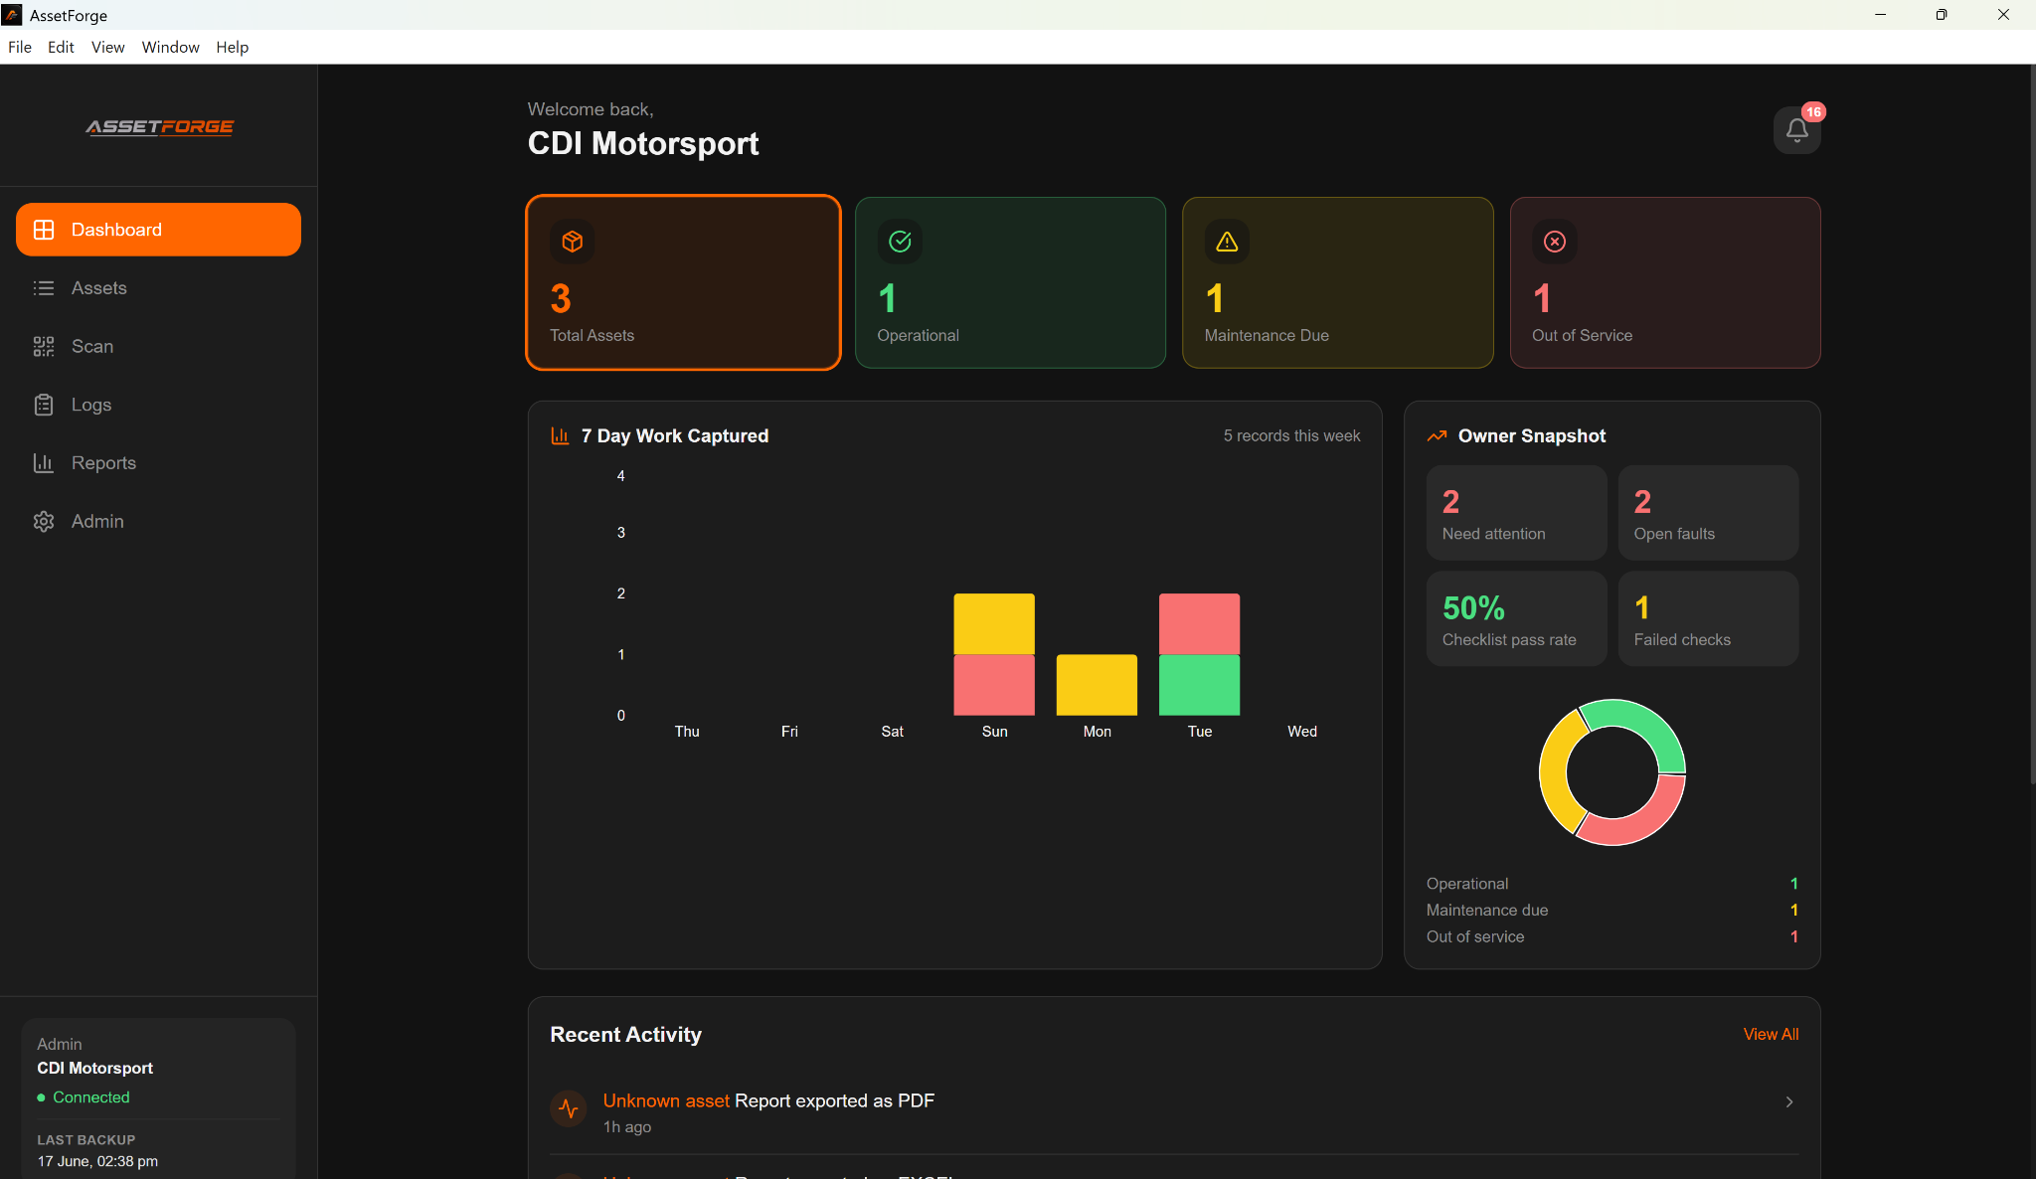
Task: Select the Maintenance Due card
Action: pyautogui.click(x=1337, y=282)
